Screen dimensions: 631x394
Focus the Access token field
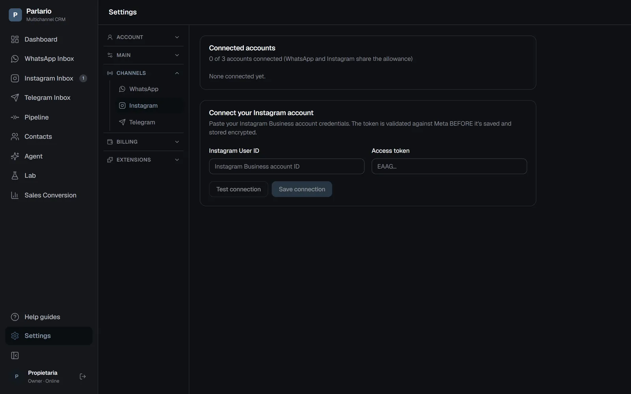[x=449, y=166]
